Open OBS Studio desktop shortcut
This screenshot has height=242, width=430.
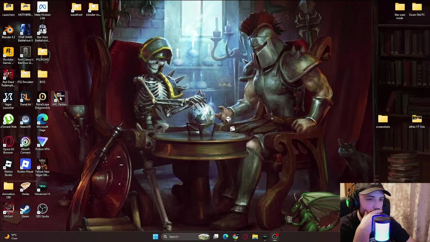[42, 211]
